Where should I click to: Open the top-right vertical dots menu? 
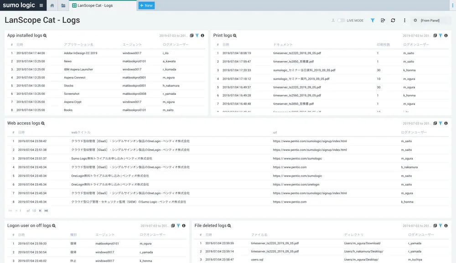click(x=452, y=5)
